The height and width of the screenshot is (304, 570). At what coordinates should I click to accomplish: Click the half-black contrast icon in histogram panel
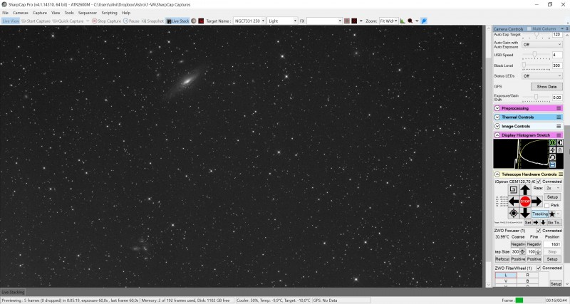tap(560, 142)
